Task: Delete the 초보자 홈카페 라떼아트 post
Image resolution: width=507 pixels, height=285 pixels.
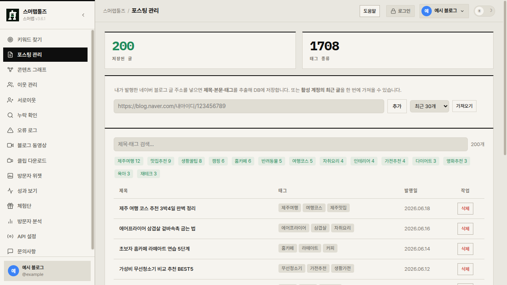Action: point(465,249)
